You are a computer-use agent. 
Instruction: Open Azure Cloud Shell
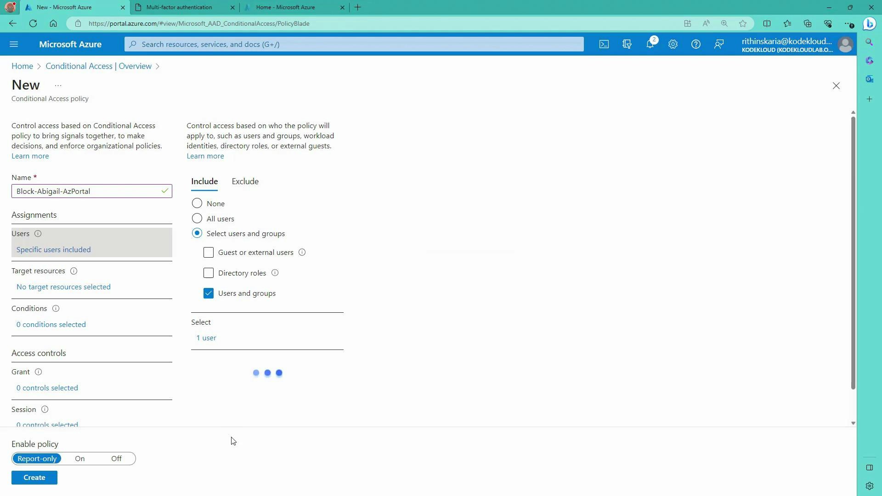pyautogui.click(x=604, y=44)
